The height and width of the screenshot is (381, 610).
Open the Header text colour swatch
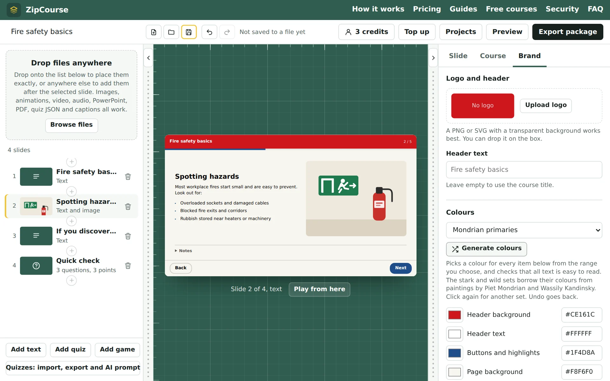pyautogui.click(x=454, y=334)
